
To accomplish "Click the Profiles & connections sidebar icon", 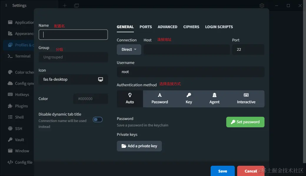I will coord(10,45).
